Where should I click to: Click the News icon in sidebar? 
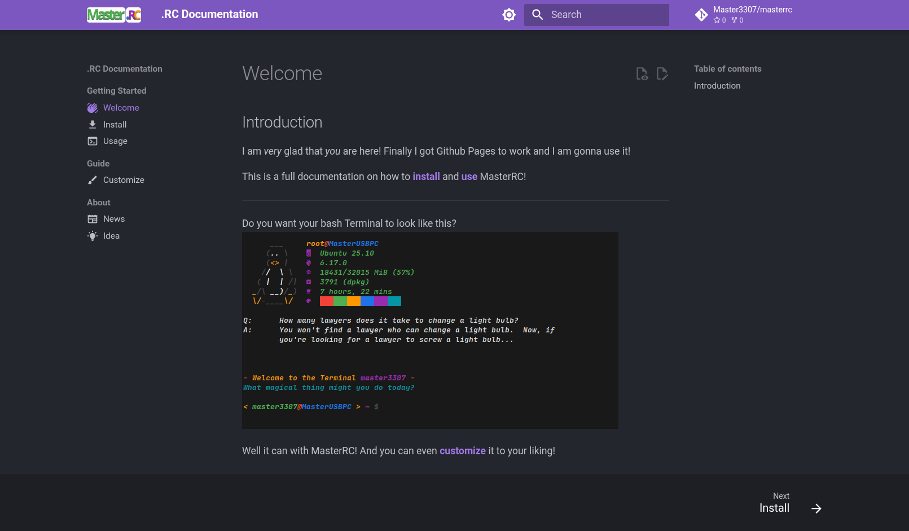click(93, 219)
